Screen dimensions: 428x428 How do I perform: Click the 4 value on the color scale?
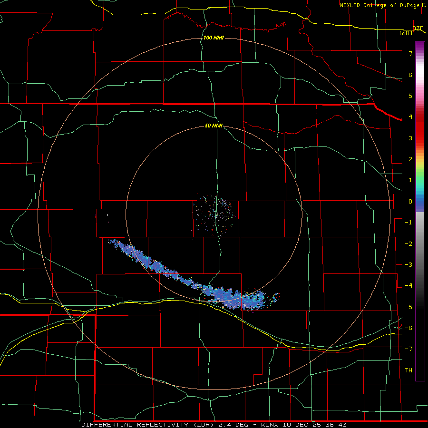(x=410, y=117)
